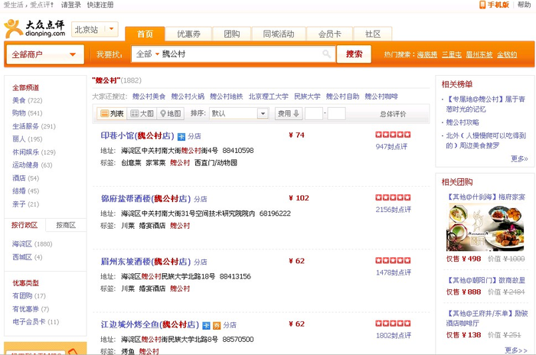Open 魏公村攻略 in 相关榜单

click(x=462, y=122)
